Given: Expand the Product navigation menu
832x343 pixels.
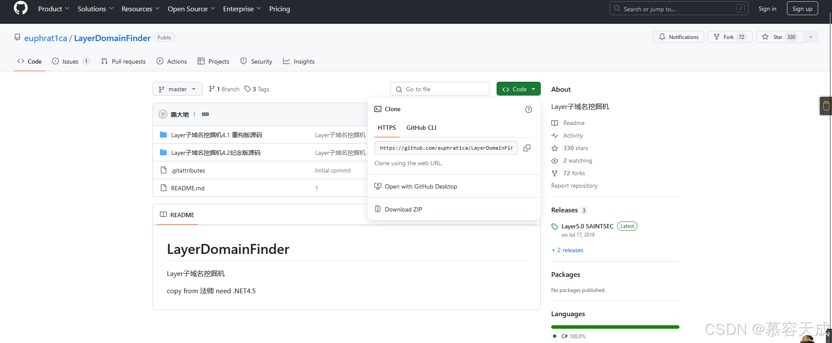Looking at the screenshot, I should (x=54, y=9).
